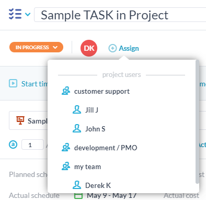Click the red project presentation icon
This screenshot has height=200, width=206.
(x=20, y=120)
